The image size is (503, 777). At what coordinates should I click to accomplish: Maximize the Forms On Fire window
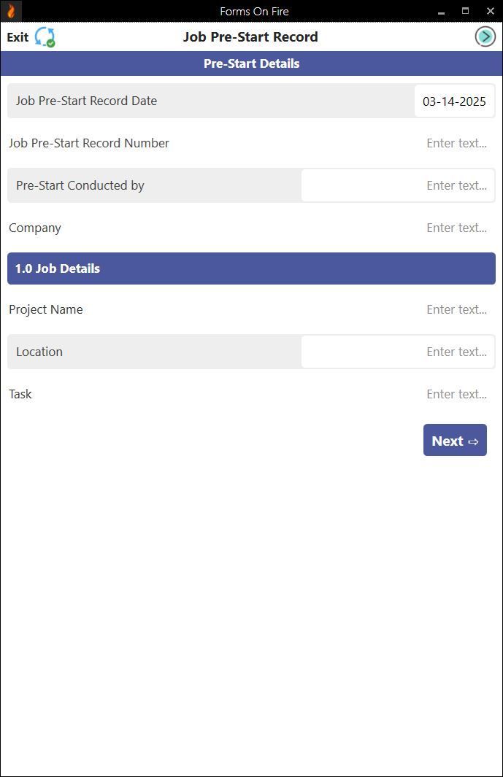coord(465,11)
